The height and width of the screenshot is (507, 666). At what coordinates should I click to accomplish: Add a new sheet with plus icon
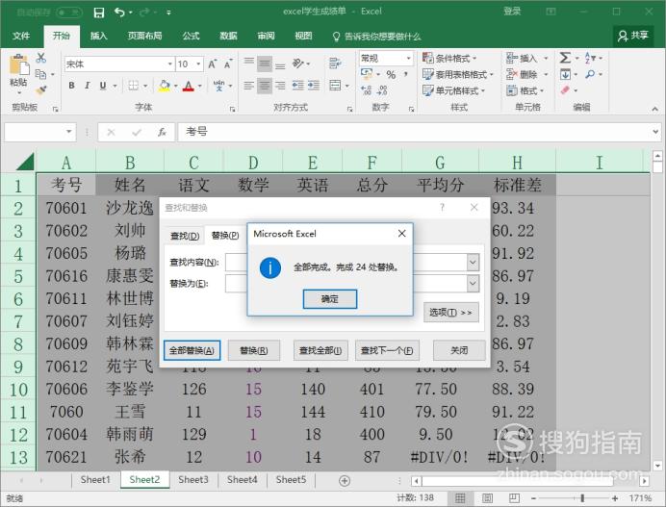[x=345, y=481]
